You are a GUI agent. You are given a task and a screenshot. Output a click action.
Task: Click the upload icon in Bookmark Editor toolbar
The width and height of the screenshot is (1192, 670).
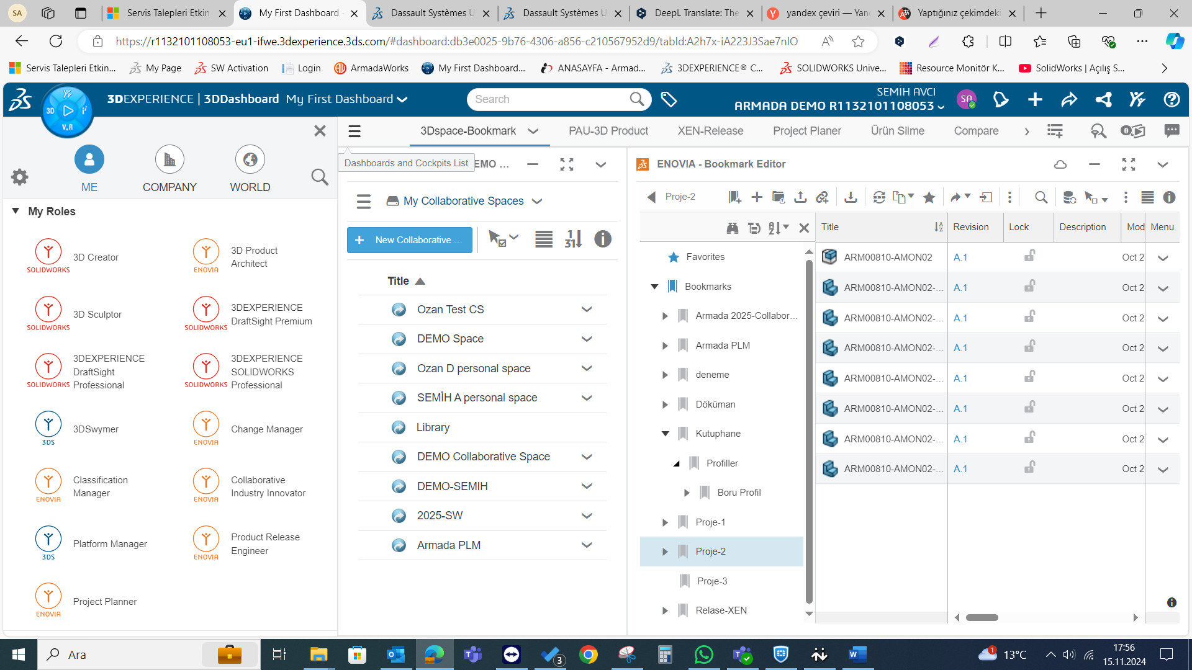pos(800,197)
